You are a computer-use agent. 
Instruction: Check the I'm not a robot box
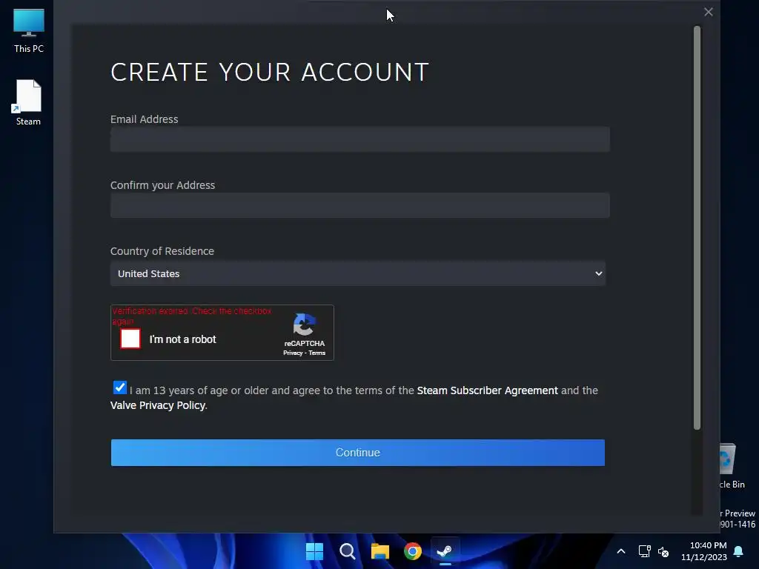130,339
